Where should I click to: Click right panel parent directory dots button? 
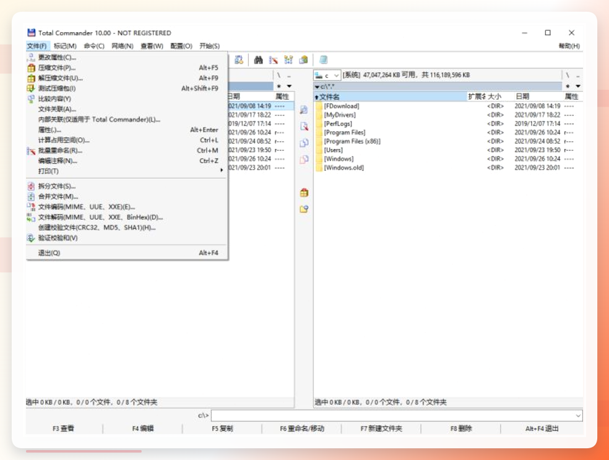(578, 75)
